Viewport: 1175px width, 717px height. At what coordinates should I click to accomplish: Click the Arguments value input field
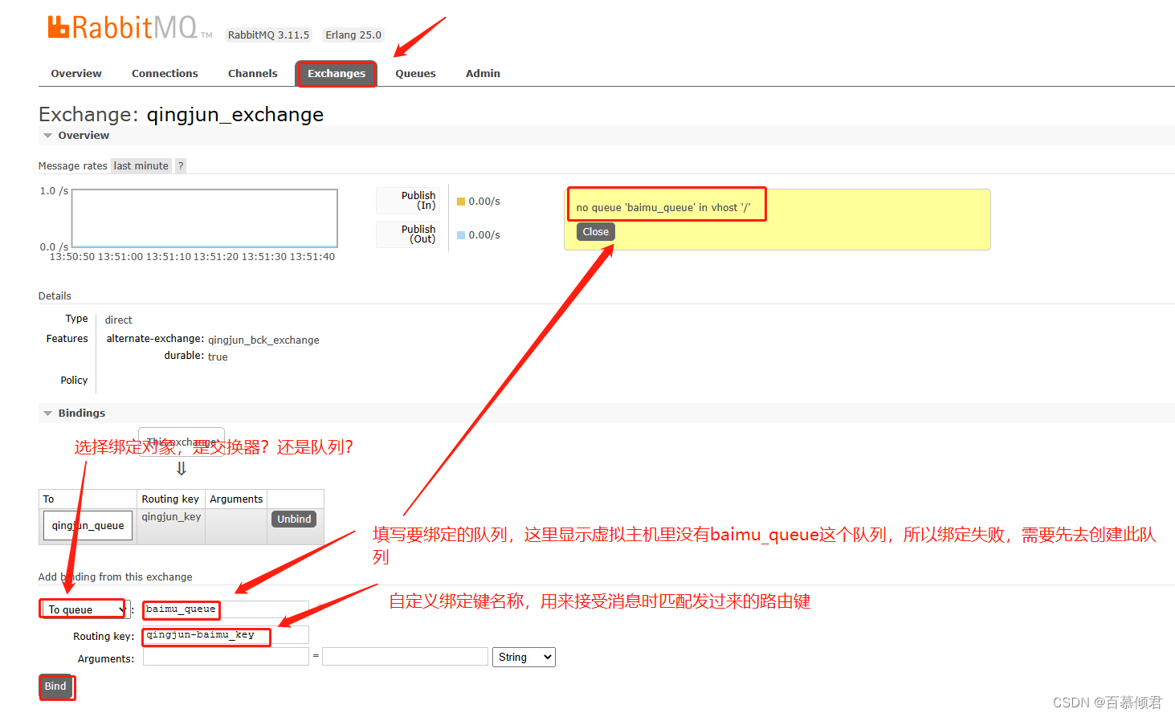406,657
